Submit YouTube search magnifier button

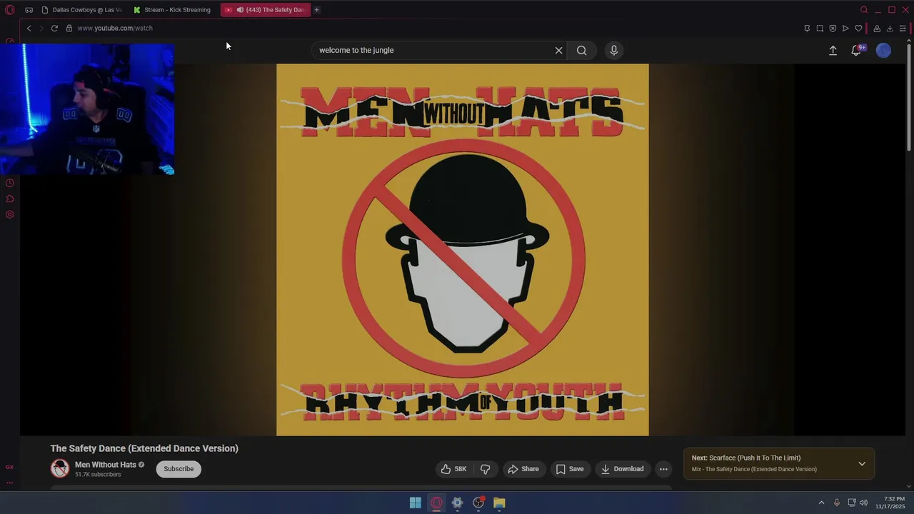coord(582,50)
